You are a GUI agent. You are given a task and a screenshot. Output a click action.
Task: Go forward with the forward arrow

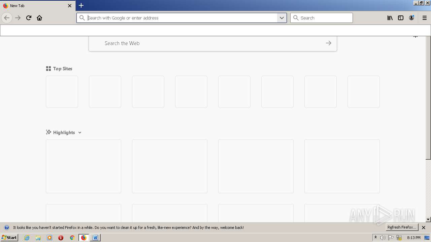[x=18, y=18]
